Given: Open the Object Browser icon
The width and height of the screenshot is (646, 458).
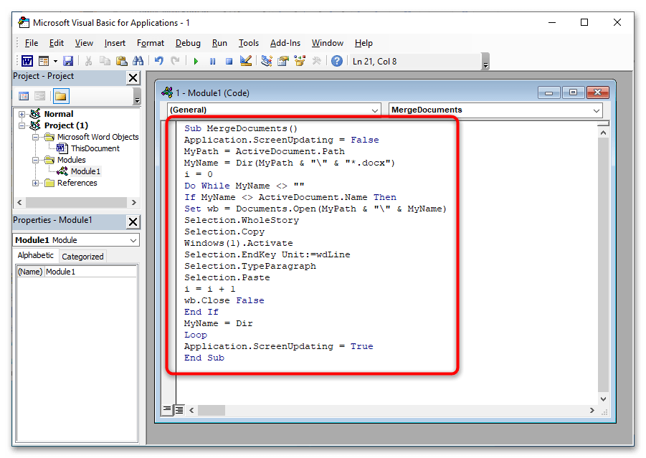Looking at the screenshot, I should click(300, 62).
